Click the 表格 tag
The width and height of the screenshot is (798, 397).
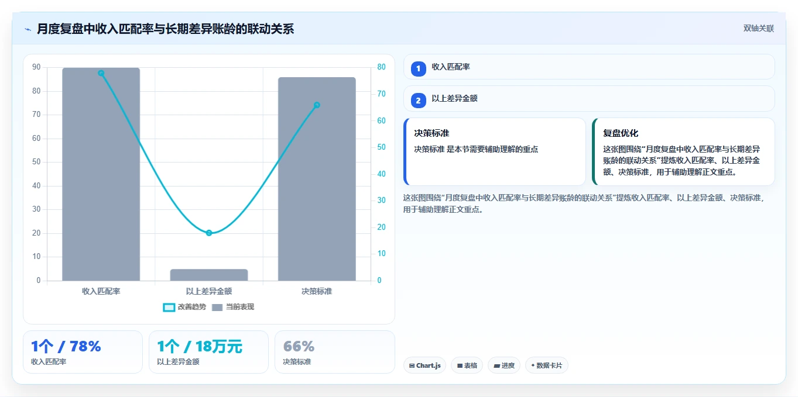tap(467, 365)
